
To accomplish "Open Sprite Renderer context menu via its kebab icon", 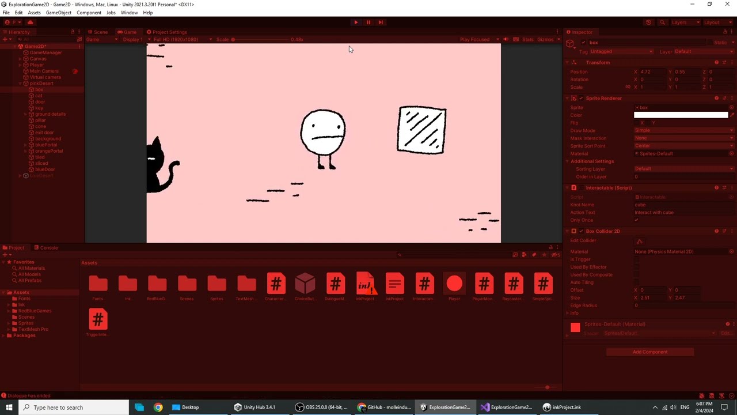I will pos(732,98).
